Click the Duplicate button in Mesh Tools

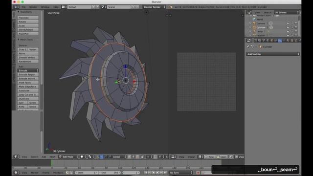click(x=28, y=99)
